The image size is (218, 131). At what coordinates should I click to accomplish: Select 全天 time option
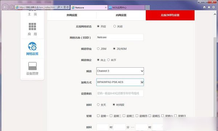[98, 104]
